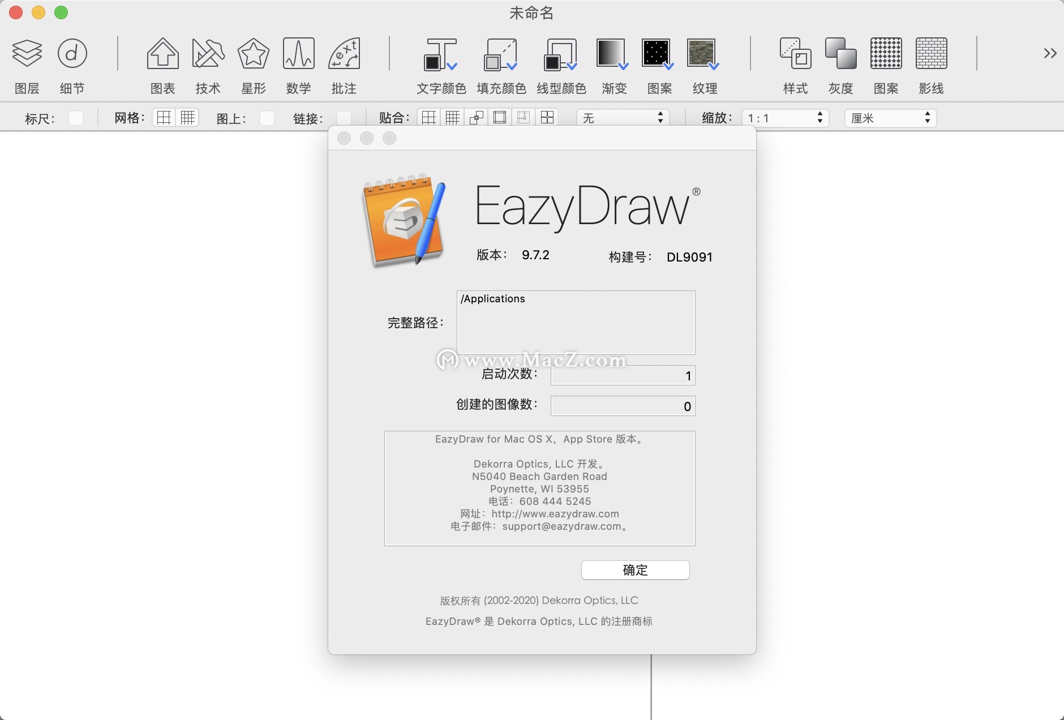Screen dimensions: 1064x720
Task: Open the black dotted 图案 (Pattern) swatch
Action: coord(658,54)
